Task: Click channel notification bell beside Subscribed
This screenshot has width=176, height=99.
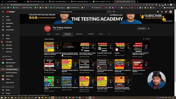Action: (148, 29)
